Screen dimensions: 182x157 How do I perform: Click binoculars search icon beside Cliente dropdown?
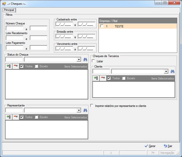pos(172,71)
